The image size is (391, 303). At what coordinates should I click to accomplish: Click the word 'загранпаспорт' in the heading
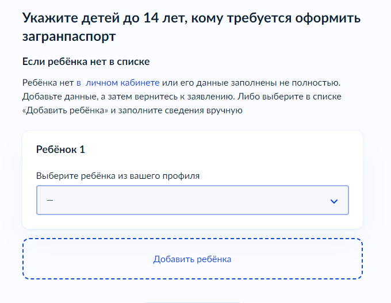coord(69,36)
